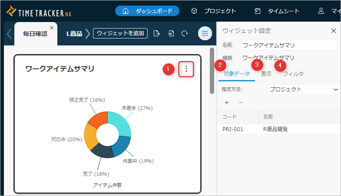
Task: Refresh the dashboard with the reload icon
Action: click(x=185, y=33)
